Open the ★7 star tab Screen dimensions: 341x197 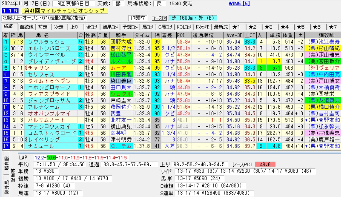[333, 27]
